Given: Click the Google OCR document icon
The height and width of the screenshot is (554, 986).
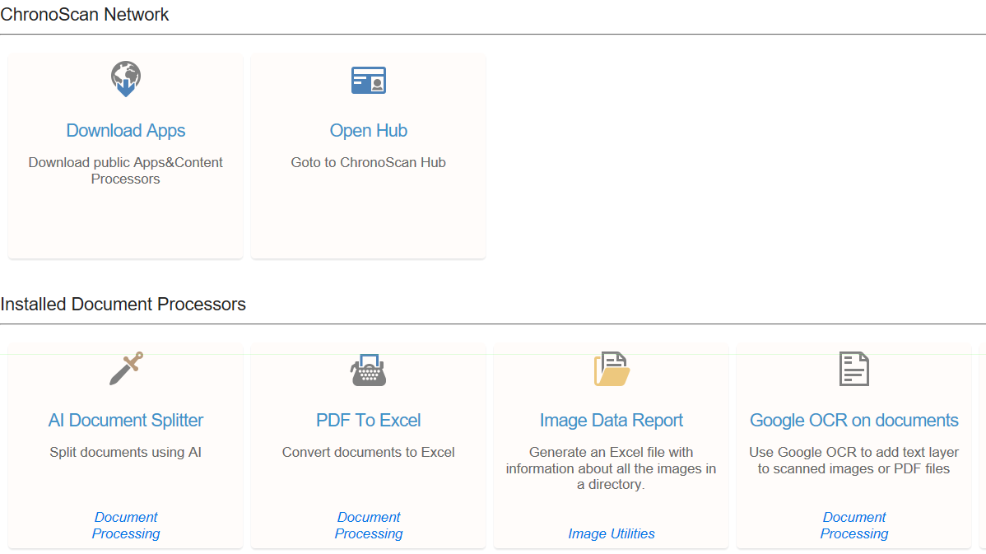Looking at the screenshot, I should point(854,369).
